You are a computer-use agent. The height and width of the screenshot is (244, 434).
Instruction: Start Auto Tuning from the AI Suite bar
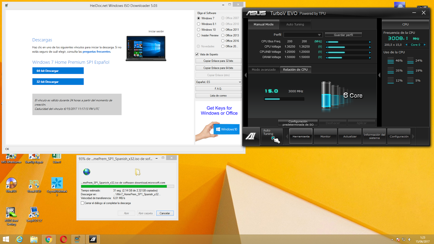pos(272,136)
